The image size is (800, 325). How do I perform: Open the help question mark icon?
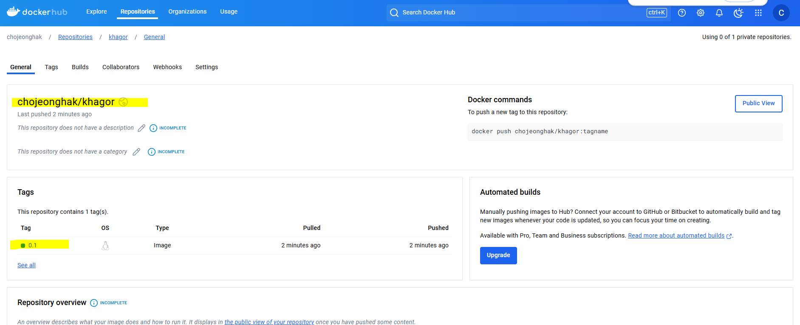[682, 13]
